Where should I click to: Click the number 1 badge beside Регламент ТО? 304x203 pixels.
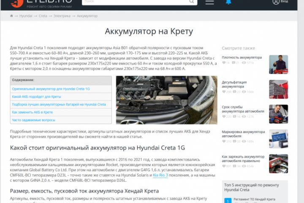228,200
